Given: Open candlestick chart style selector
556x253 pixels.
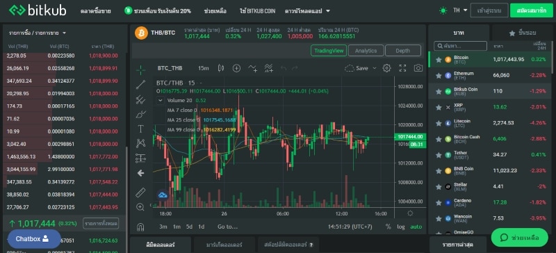Looking at the screenshot, I should [221, 68].
